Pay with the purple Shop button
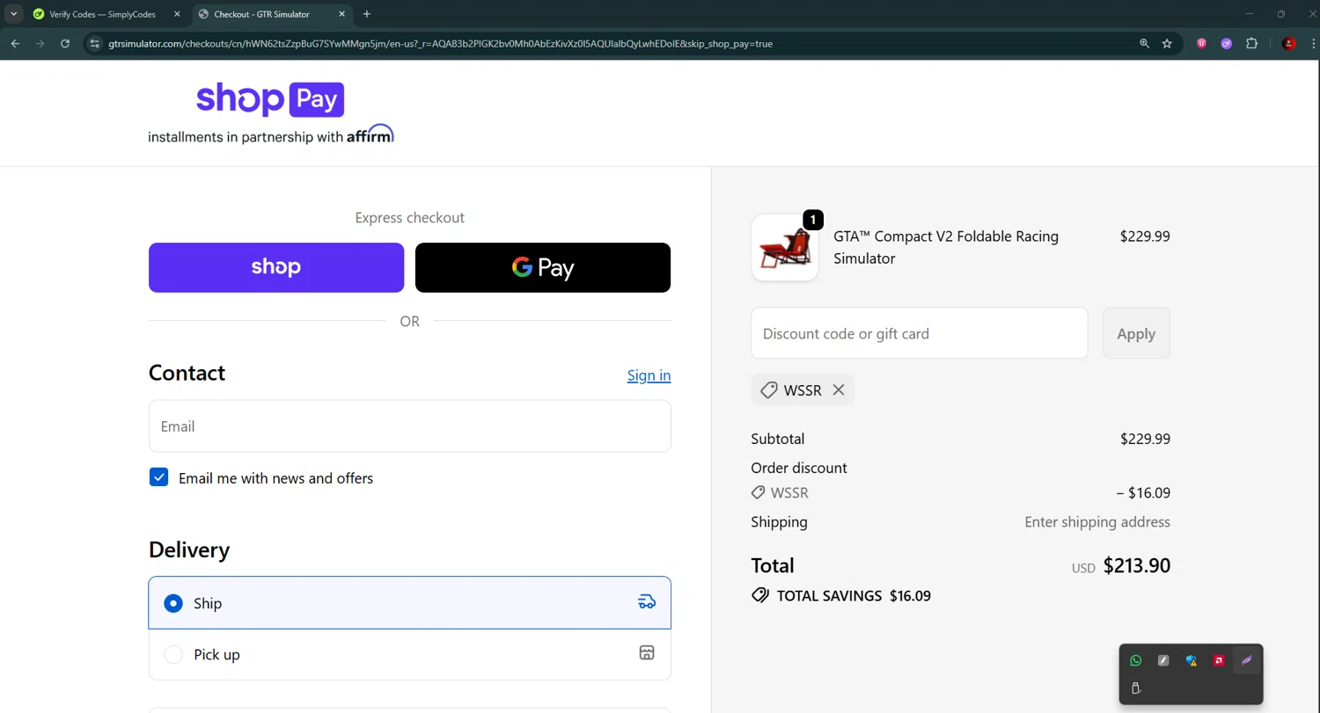The width and height of the screenshot is (1320, 713). pos(276,267)
